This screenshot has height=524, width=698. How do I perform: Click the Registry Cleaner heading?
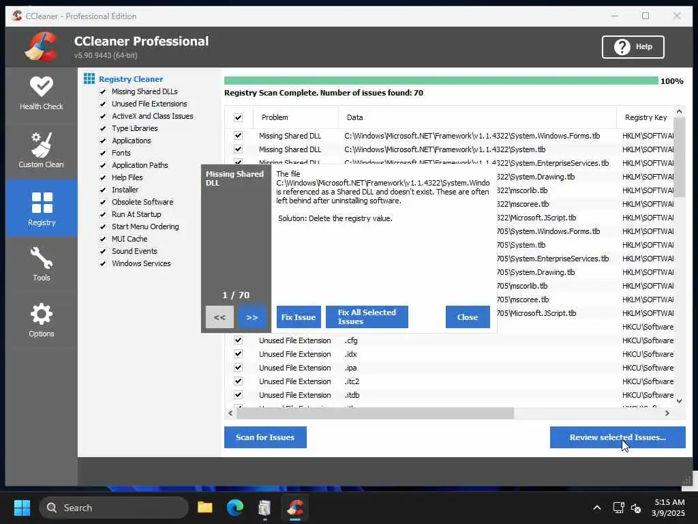point(131,79)
